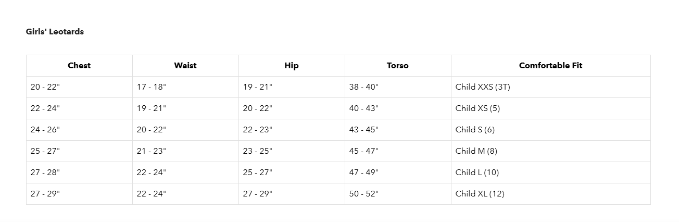Viewport: 679px width, 222px height.
Task: Select the Child XS (5) size cell
Action: click(477, 108)
